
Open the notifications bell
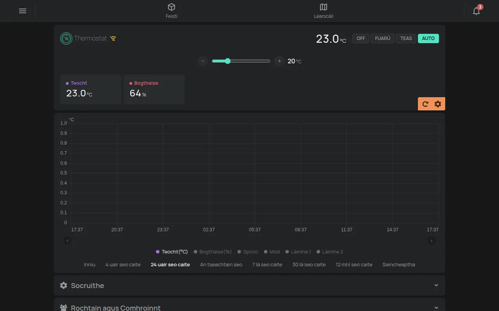pos(476,11)
